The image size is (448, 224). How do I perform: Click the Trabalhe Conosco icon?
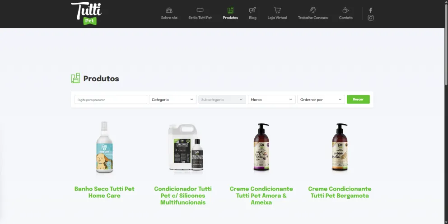[313, 10]
